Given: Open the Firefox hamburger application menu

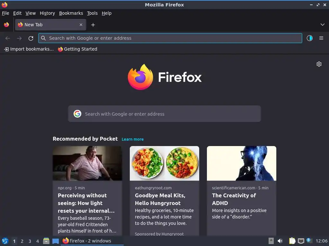Looking at the screenshot, I should pos(321,38).
